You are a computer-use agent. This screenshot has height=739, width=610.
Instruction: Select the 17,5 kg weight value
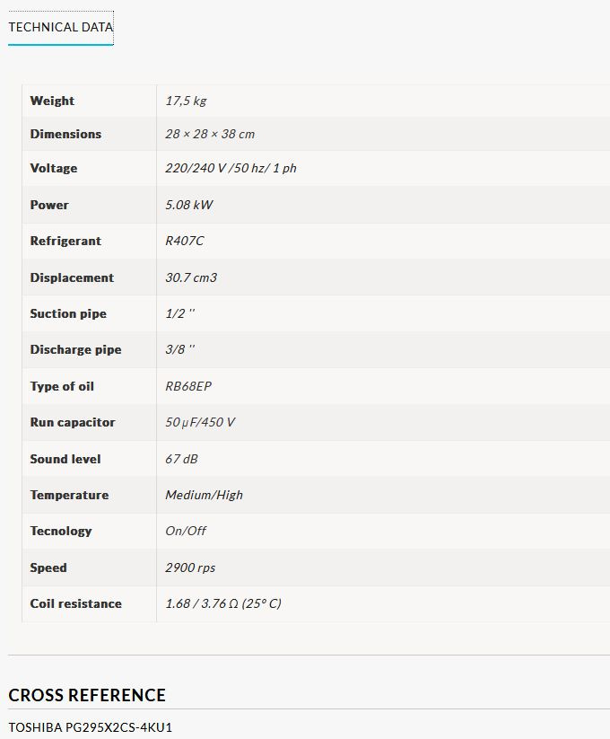point(186,101)
